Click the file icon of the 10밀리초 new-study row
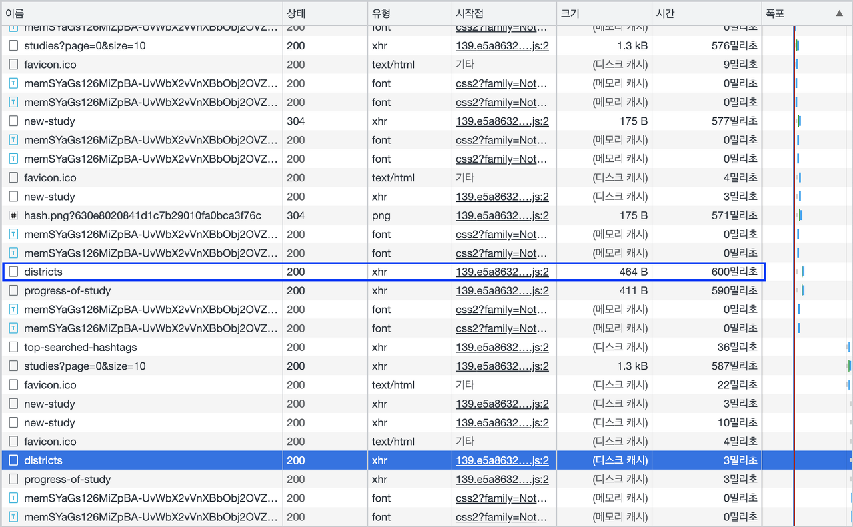 13,423
